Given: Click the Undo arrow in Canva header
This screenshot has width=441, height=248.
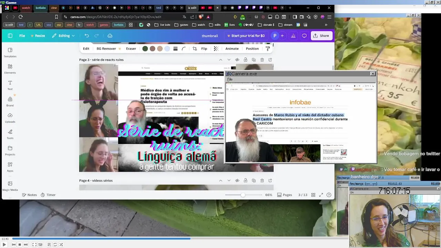Looking at the screenshot, I should [x=87, y=35].
